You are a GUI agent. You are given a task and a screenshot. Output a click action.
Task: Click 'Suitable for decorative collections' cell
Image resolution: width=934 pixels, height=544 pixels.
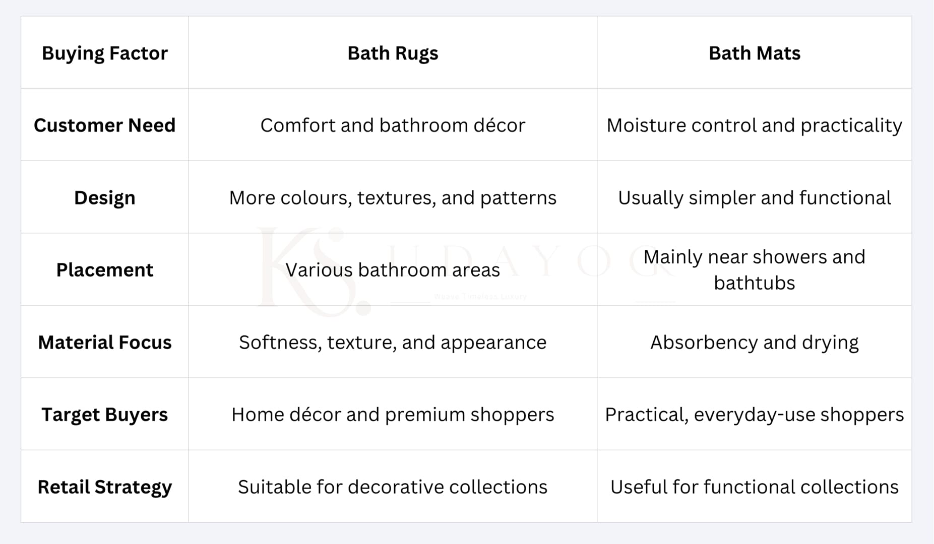[x=393, y=487]
